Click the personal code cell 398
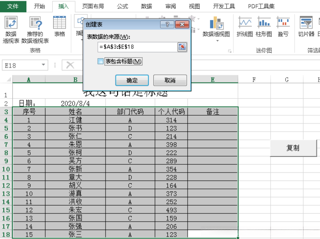This screenshot has width=320, height=239. 171,144
